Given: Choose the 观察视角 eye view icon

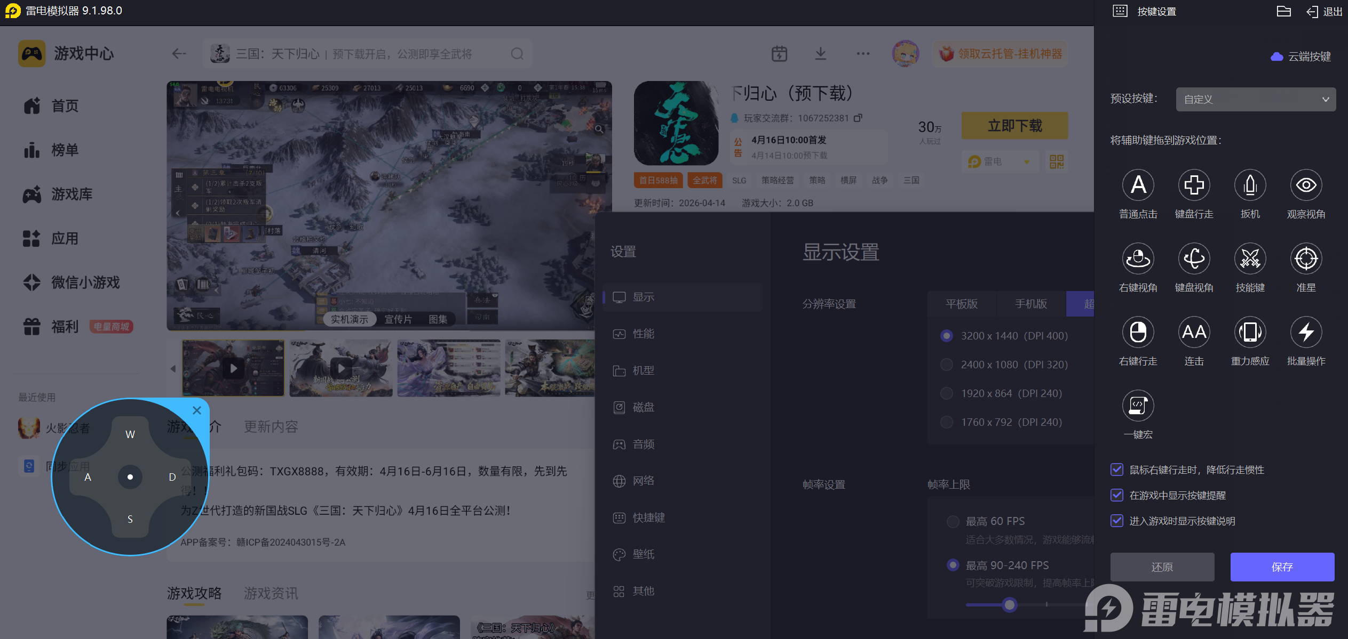Looking at the screenshot, I should point(1306,185).
